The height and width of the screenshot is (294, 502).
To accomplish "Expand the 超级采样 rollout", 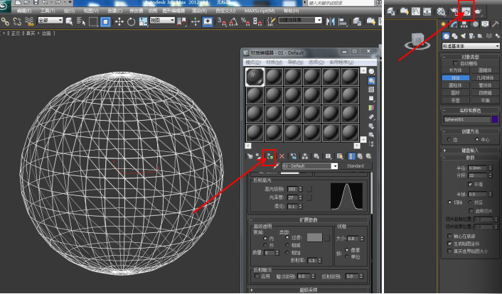I will pyautogui.click(x=309, y=290).
